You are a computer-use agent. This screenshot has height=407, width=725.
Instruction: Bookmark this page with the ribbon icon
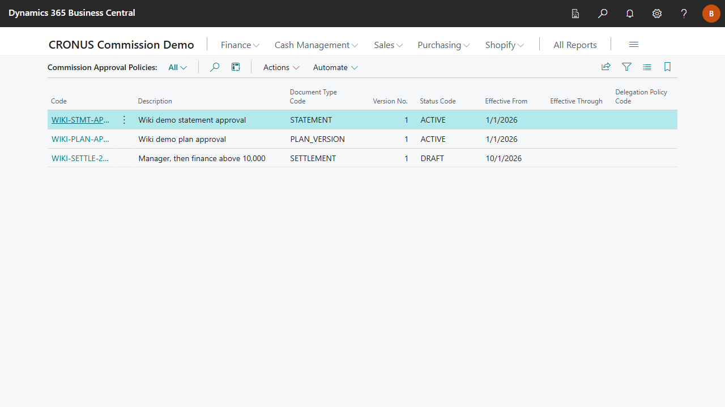pyautogui.click(x=667, y=67)
